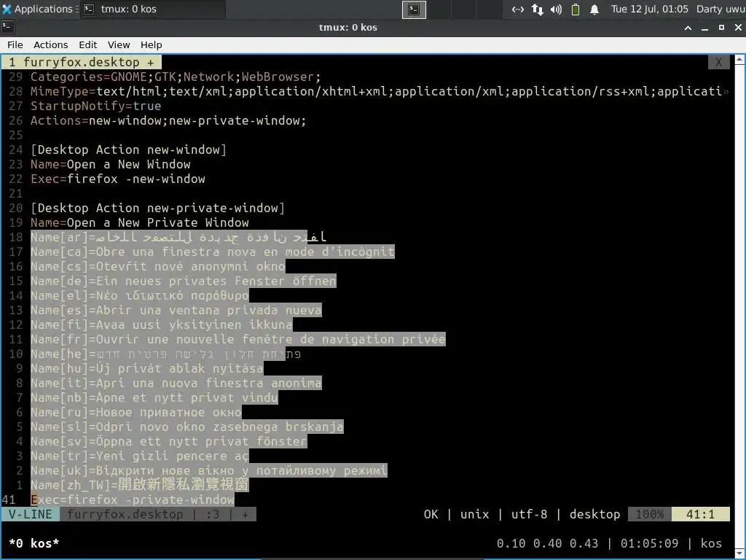Click the '100%' position indicator
This screenshot has height=560, width=746.
pyautogui.click(x=649, y=514)
